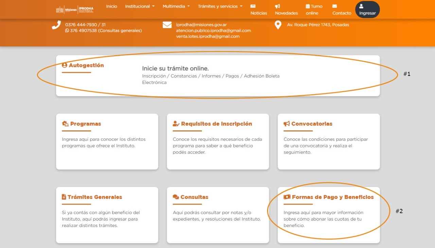Image resolution: width=435 pixels, height=248 pixels.
Task: Click the phone number 0376 444-7930 / 31
Action: click(x=85, y=25)
